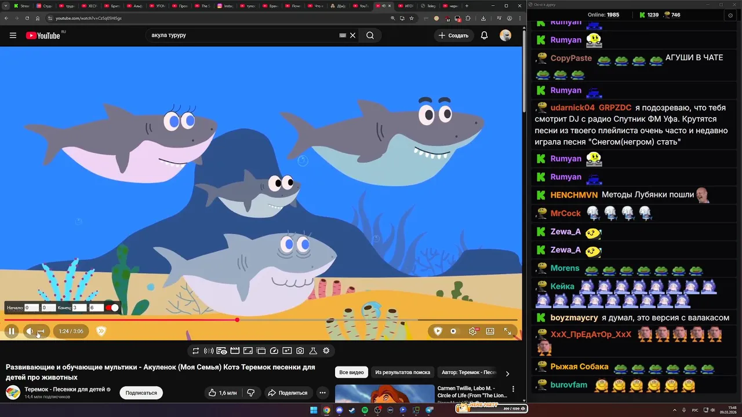Switch to the Stream tab with K icon
This screenshot has height=417, width=742.
pos(22,6)
